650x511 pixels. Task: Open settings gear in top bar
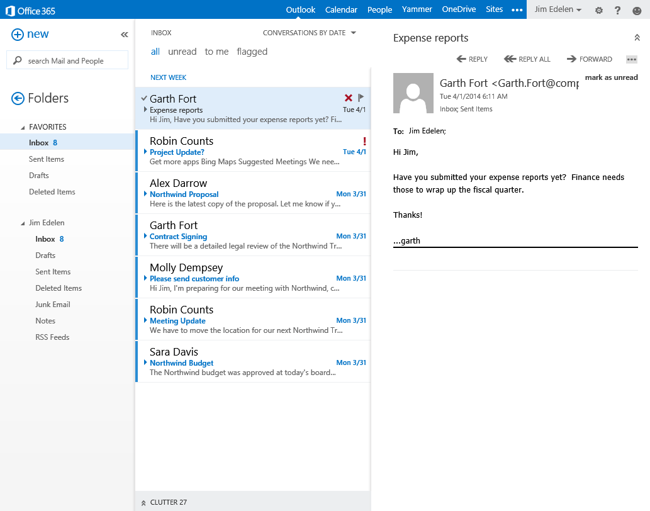coord(598,10)
